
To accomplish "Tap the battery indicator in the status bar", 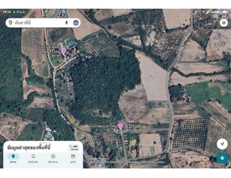I will click(x=225, y=12).
